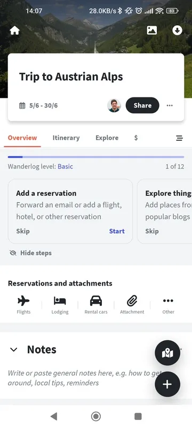192x428 pixels.
Task: Add a Flights reservation
Action: click(23, 305)
